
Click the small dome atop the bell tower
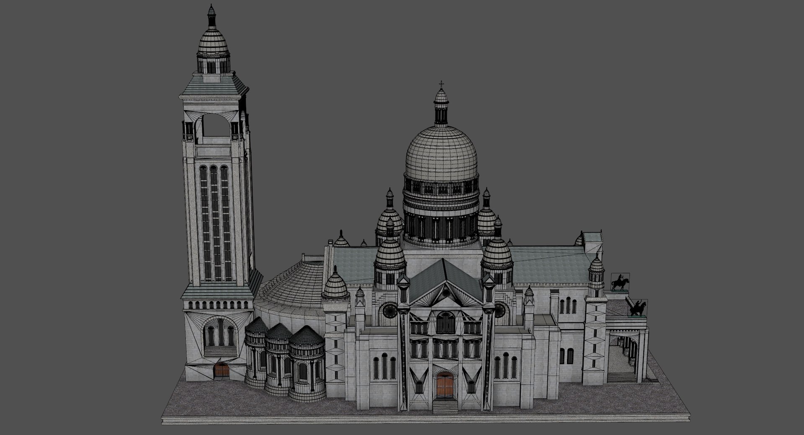(213, 41)
